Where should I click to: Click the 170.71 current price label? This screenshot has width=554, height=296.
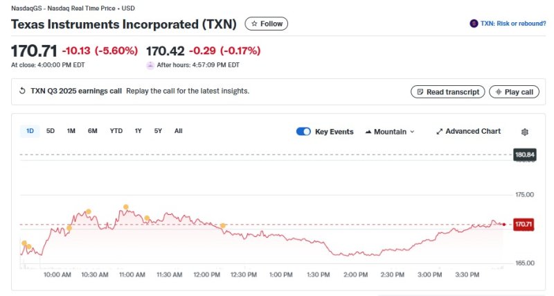point(524,224)
